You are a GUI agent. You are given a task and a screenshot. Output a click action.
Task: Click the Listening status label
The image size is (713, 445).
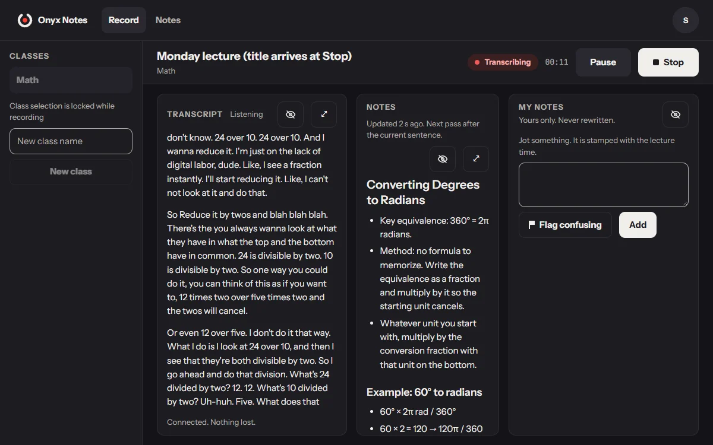coord(247,114)
